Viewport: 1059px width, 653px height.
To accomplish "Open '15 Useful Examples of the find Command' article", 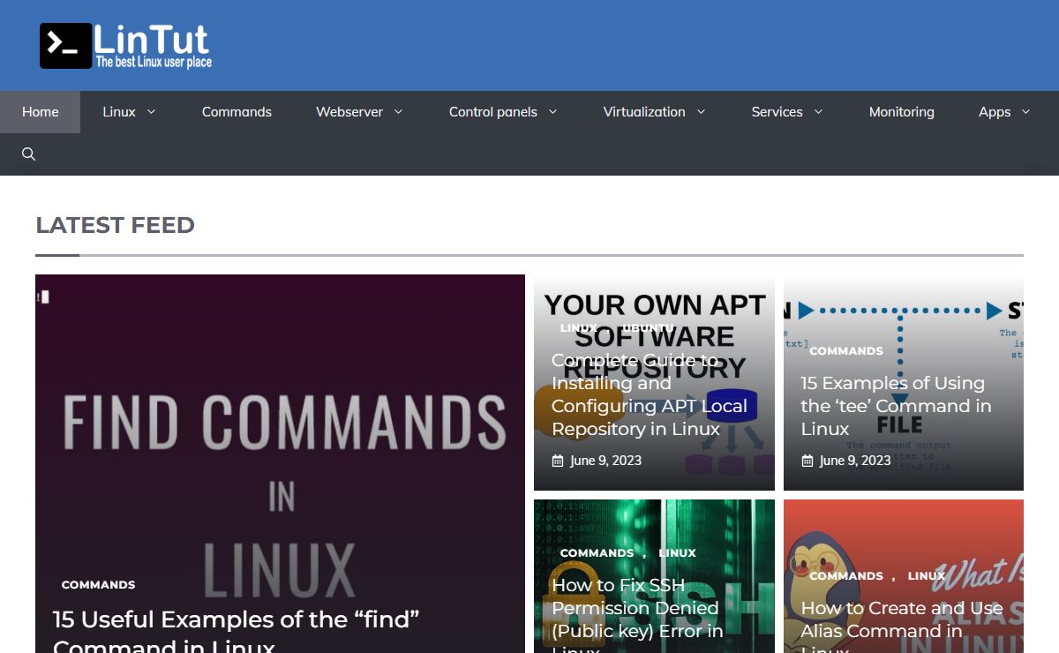I will (x=236, y=631).
